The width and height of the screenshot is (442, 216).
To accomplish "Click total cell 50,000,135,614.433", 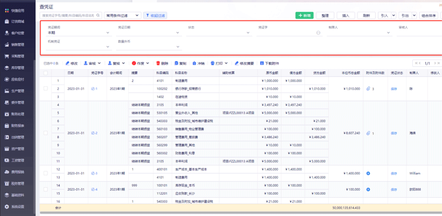I will (x=346, y=208).
